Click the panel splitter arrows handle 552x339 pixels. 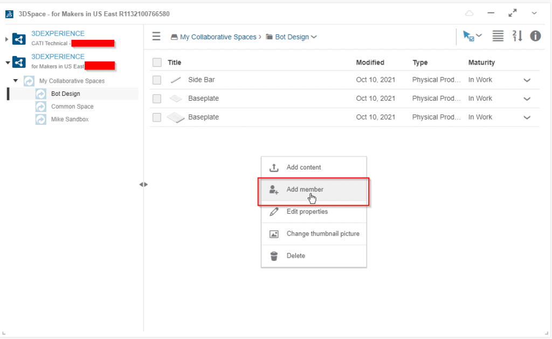point(143,185)
